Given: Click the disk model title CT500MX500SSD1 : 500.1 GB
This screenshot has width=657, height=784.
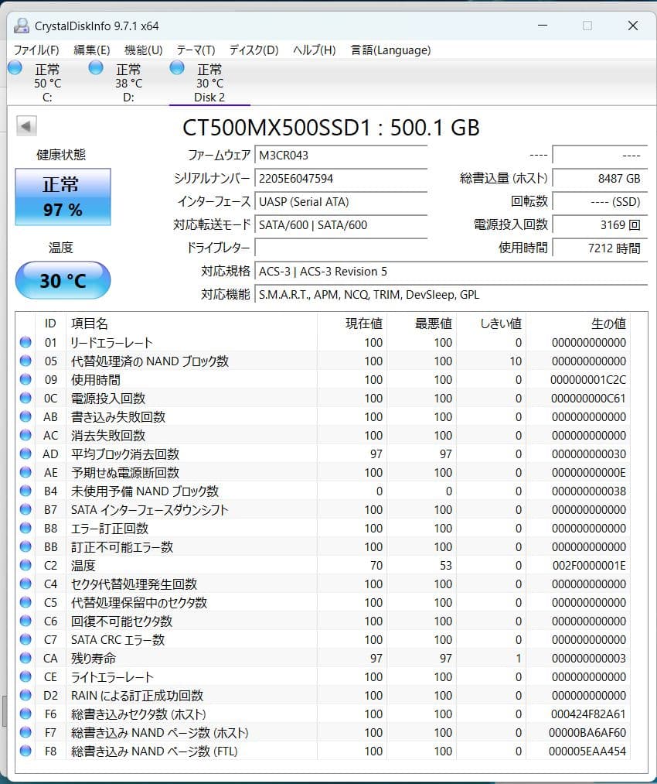Looking at the screenshot, I should pyautogui.click(x=331, y=128).
